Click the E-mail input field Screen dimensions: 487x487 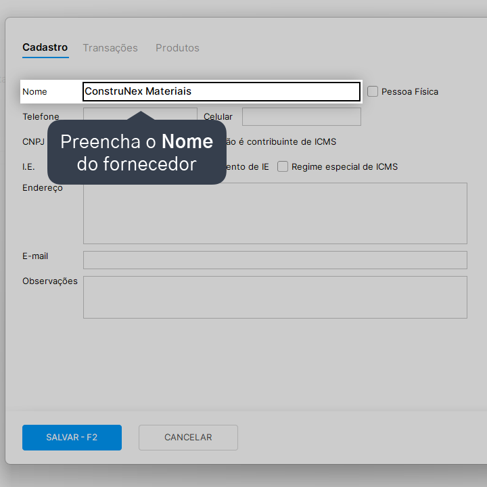pos(275,260)
